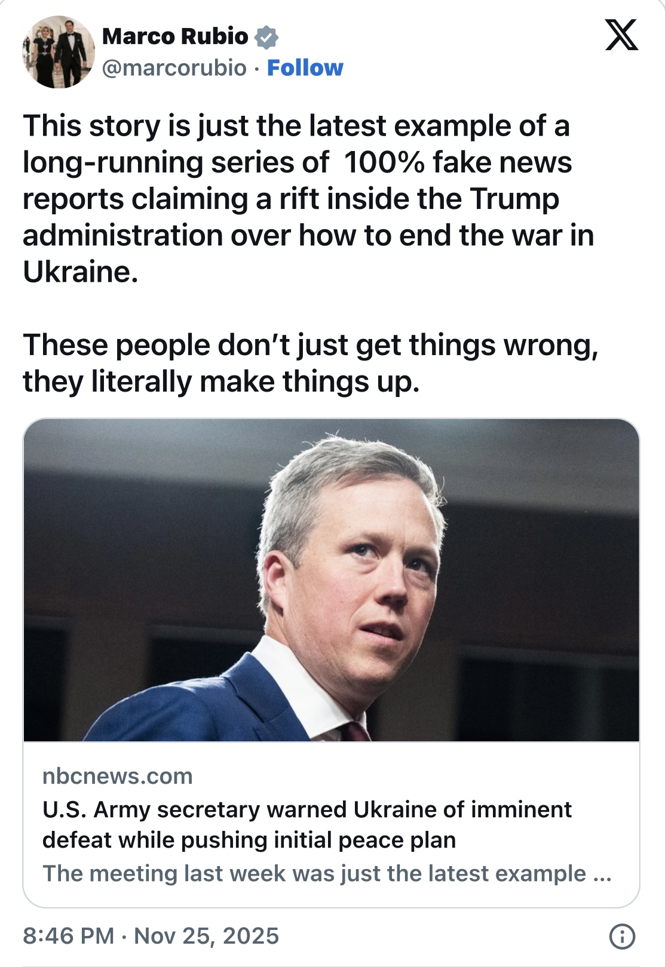
Task: Click "Trump" in the tweet text
Action: click(x=514, y=199)
